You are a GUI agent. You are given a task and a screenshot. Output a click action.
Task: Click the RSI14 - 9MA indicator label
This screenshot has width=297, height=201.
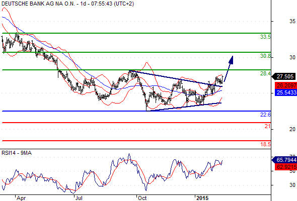tap(17, 153)
